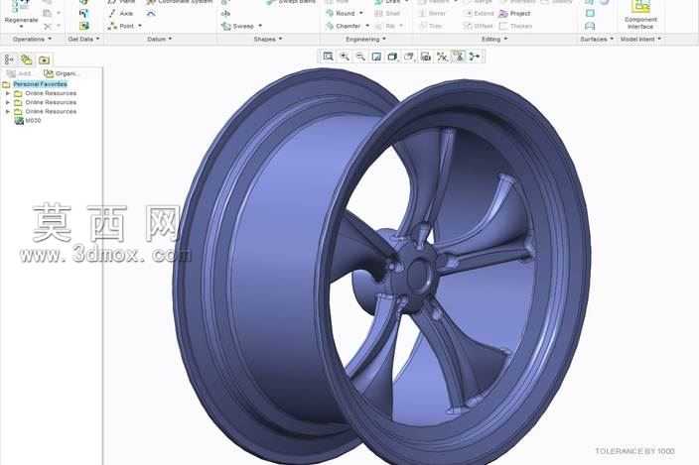This screenshot has height=465, width=699.
Task: Open the Saved Orientations icon
Action: [409, 57]
